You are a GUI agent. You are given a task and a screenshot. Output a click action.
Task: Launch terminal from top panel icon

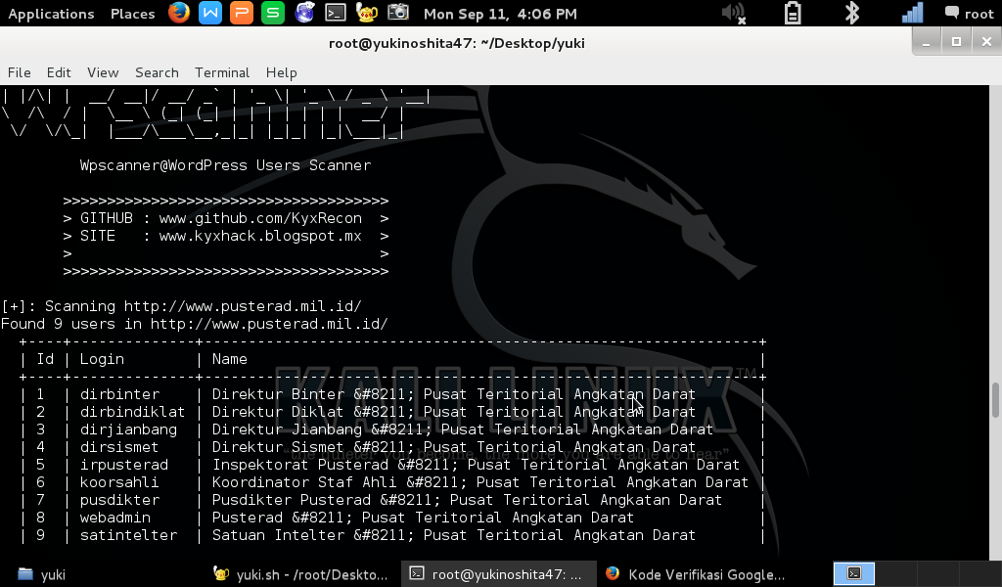(x=336, y=13)
